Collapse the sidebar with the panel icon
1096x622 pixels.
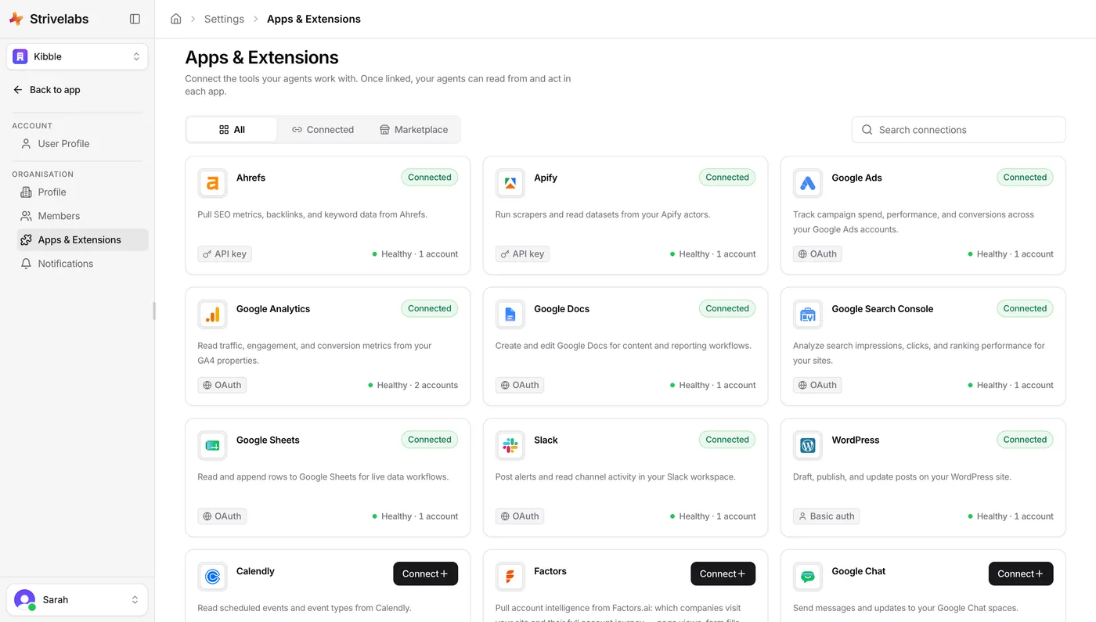[x=135, y=19]
